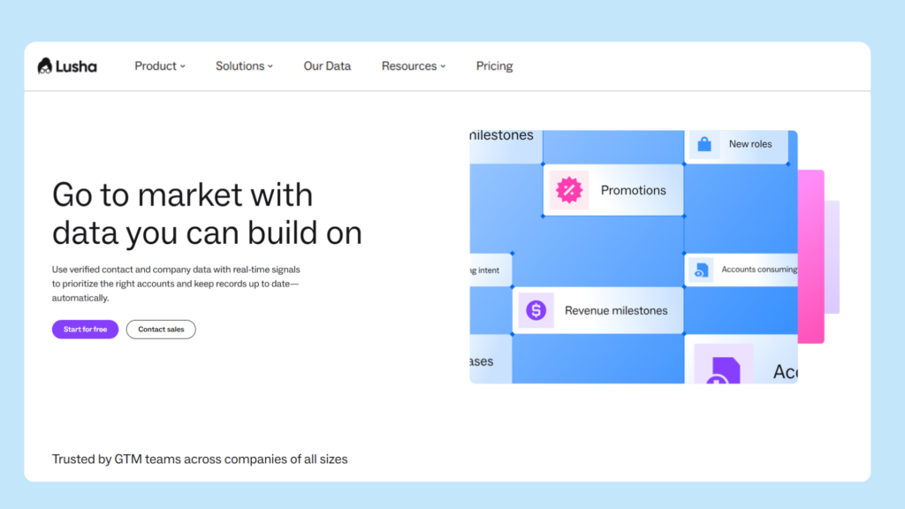Click the bright pink panel beside the graphic

pos(811,256)
